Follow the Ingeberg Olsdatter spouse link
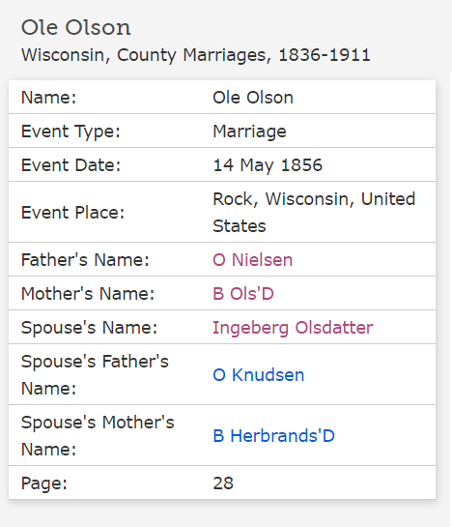Image resolution: width=452 pixels, height=527 pixels. pyautogui.click(x=293, y=328)
